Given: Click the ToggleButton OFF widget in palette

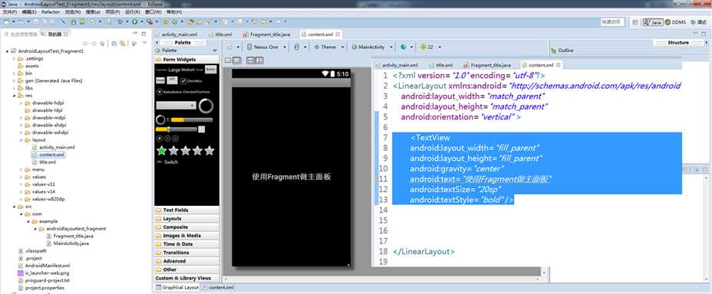Looking at the screenshot, I should [x=172, y=80].
